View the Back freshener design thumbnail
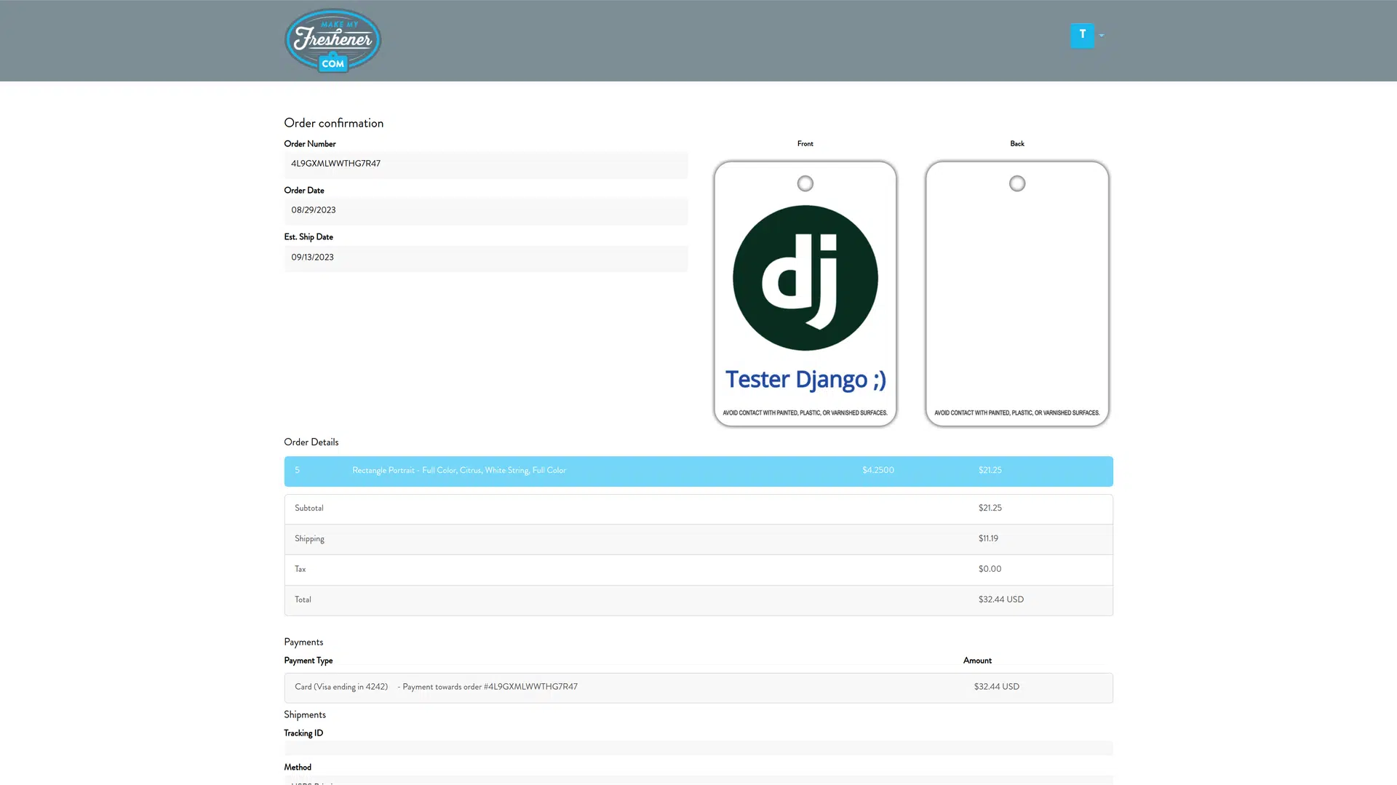This screenshot has width=1397, height=785. point(1017,294)
